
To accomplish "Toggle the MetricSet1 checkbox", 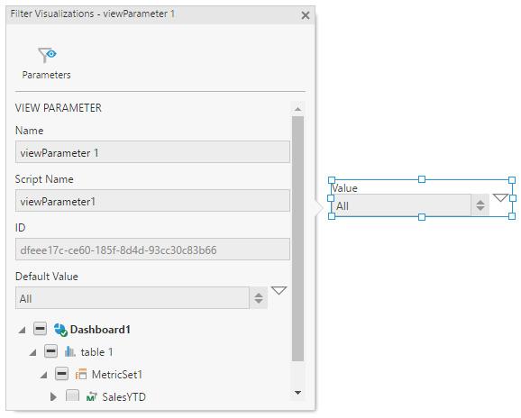I will [x=62, y=374].
